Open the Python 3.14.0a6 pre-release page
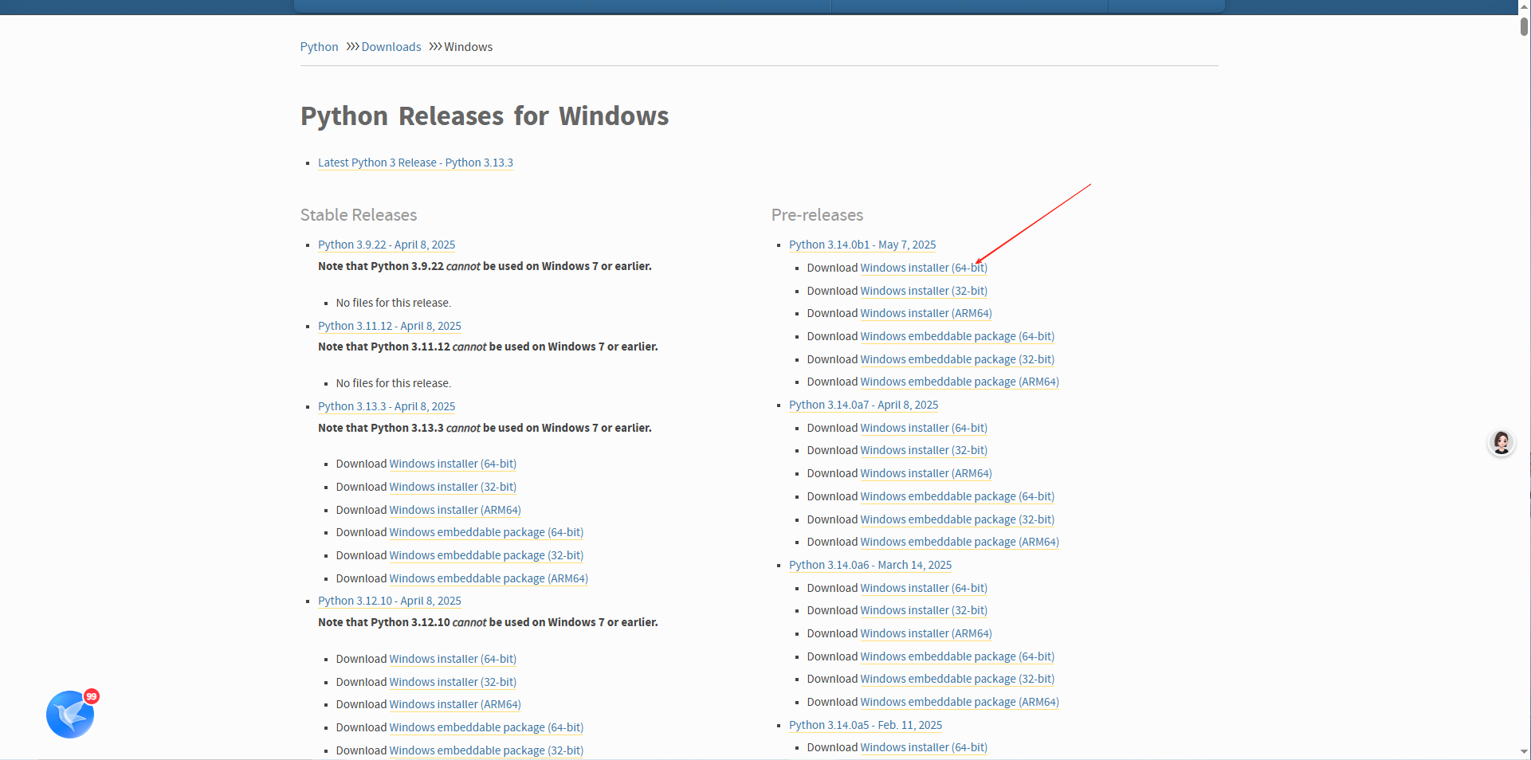 [x=870, y=565]
